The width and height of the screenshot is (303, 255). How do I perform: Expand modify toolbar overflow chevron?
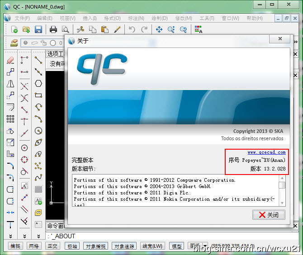point(11,236)
